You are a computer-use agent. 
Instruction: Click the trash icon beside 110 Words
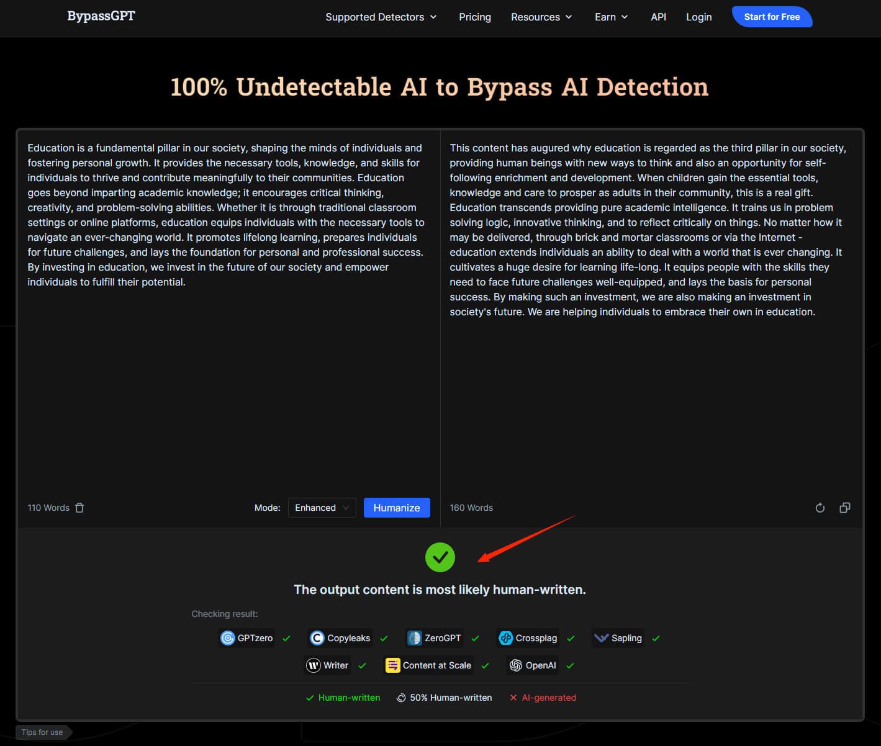[79, 508]
